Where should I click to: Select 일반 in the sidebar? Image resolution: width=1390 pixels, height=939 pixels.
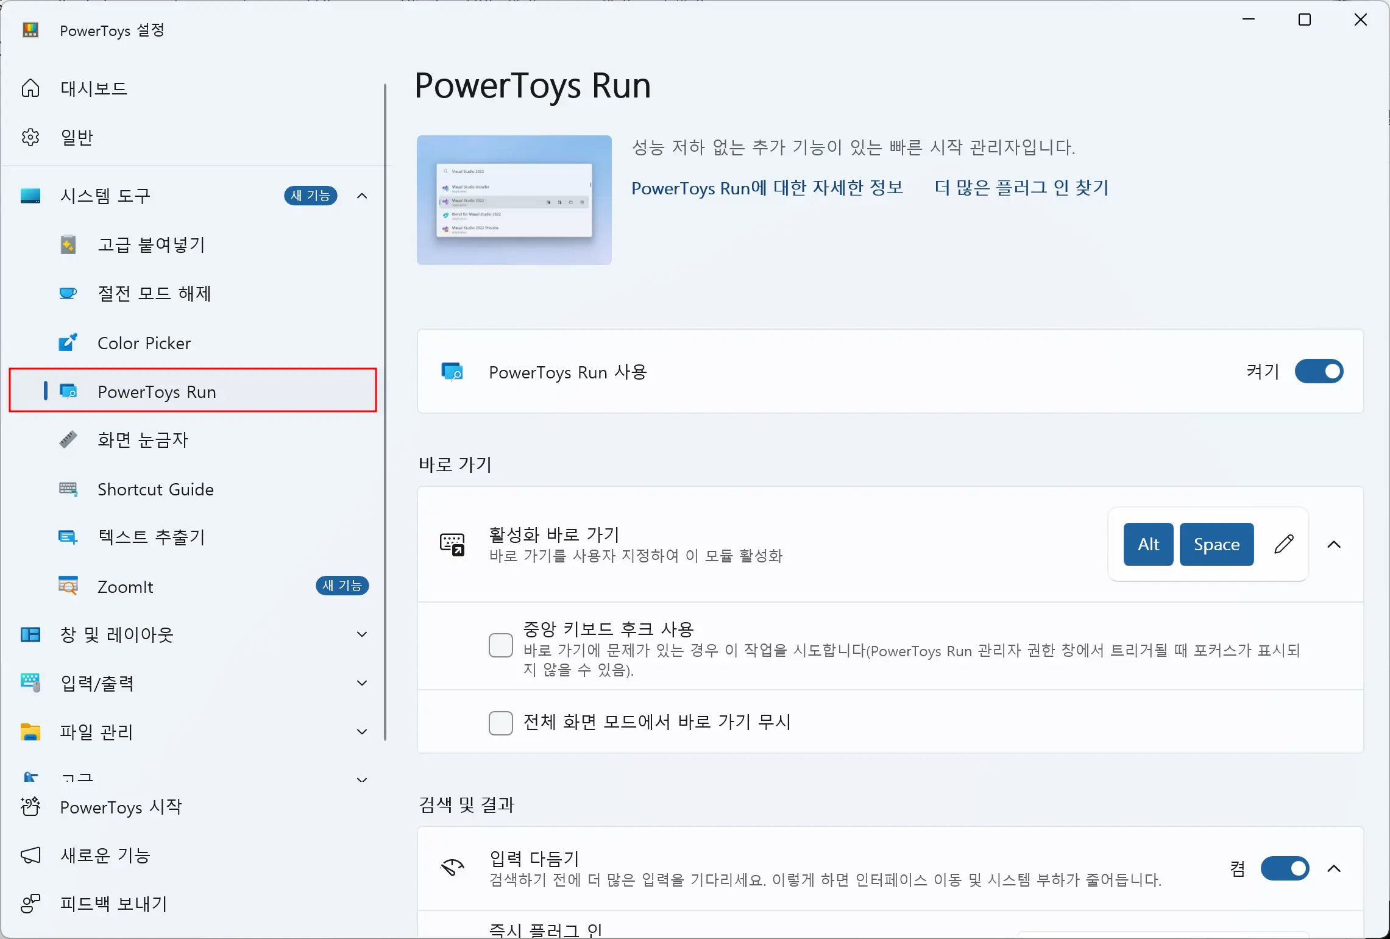pyautogui.click(x=76, y=136)
